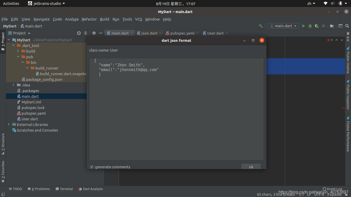Collapse the bin folder
The width and height of the screenshot is (351, 197).
coord(23,63)
